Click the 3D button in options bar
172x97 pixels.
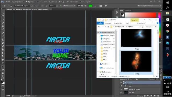pos(106,6)
